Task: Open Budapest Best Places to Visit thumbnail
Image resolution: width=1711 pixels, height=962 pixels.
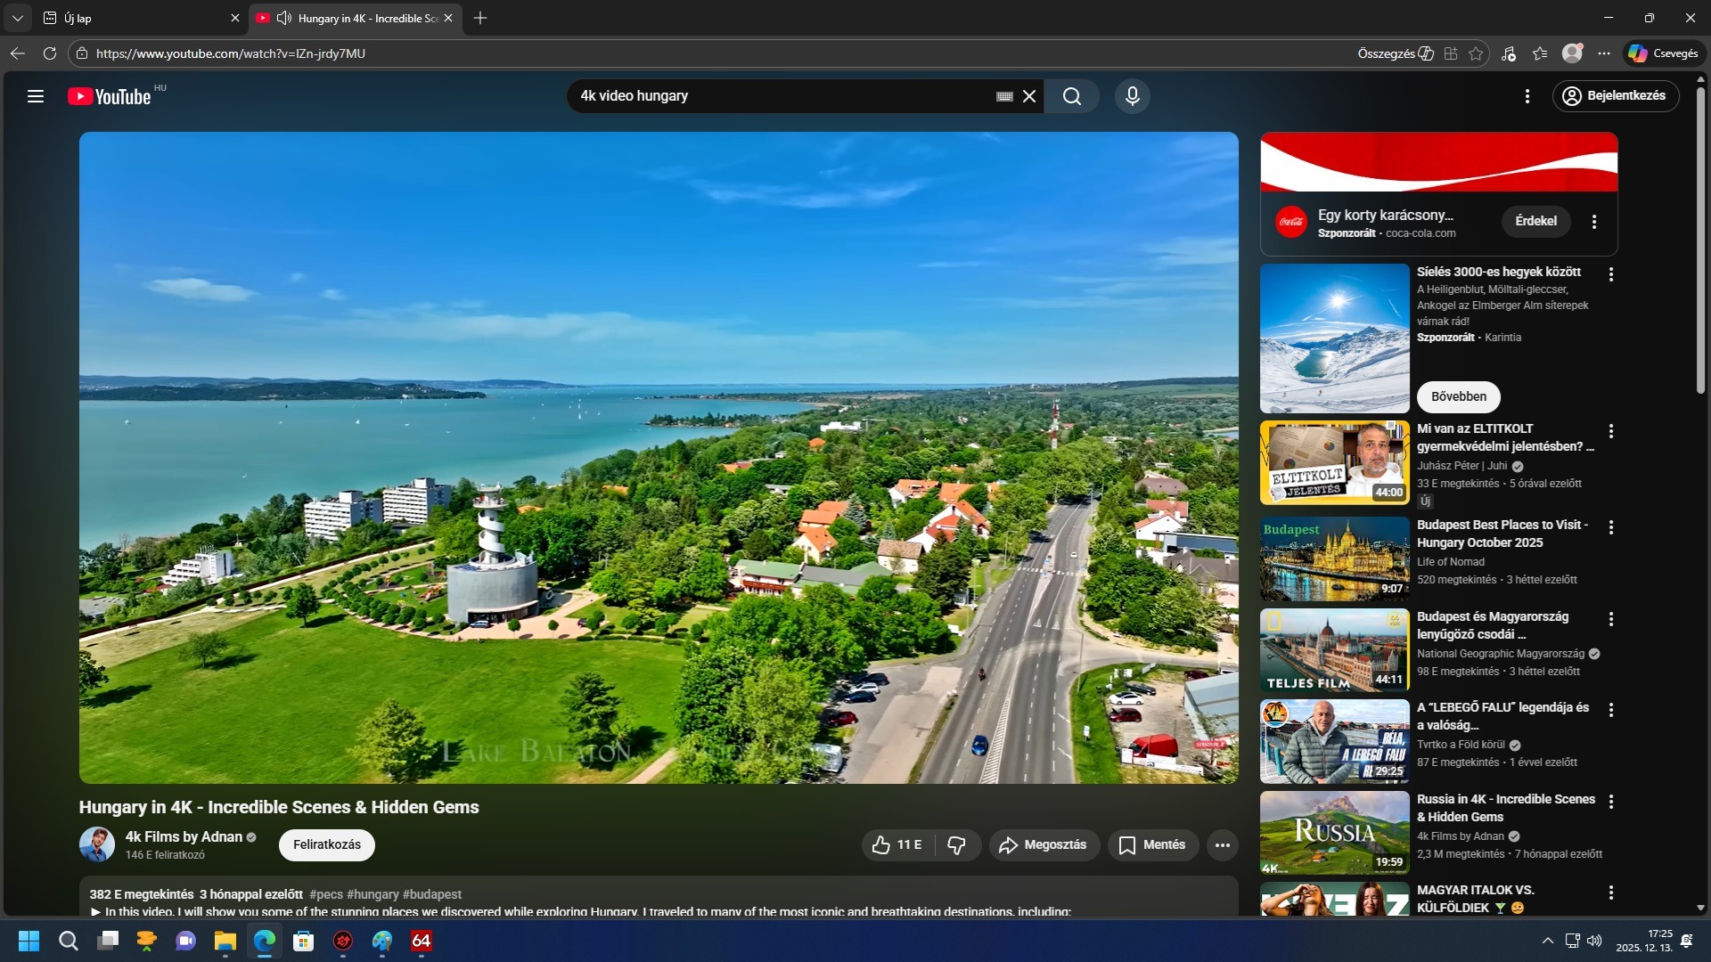Action: tap(1334, 558)
